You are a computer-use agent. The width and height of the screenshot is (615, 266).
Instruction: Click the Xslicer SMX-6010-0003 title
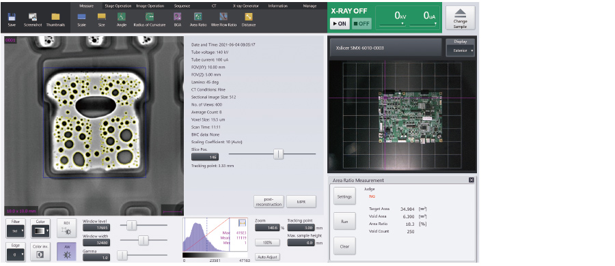pos(359,48)
